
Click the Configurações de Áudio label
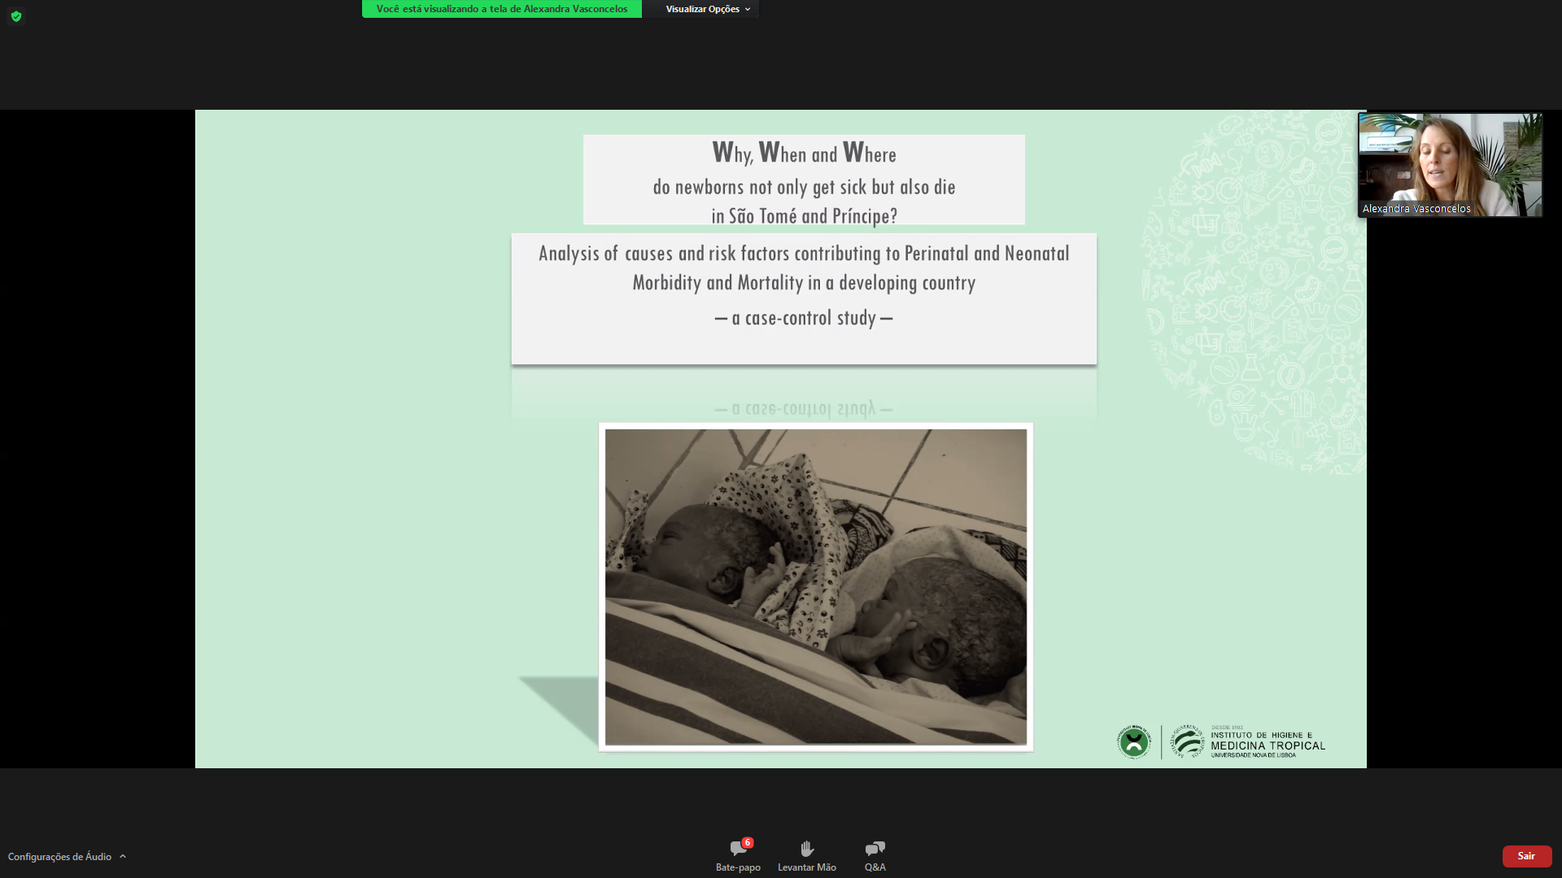tap(59, 856)
